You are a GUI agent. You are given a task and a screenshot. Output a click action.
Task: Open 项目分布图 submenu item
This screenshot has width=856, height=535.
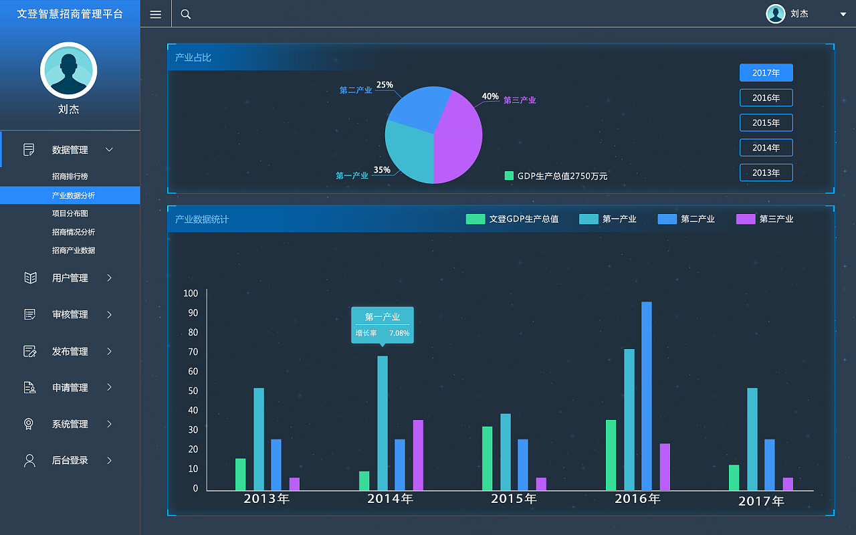(70, 213)
